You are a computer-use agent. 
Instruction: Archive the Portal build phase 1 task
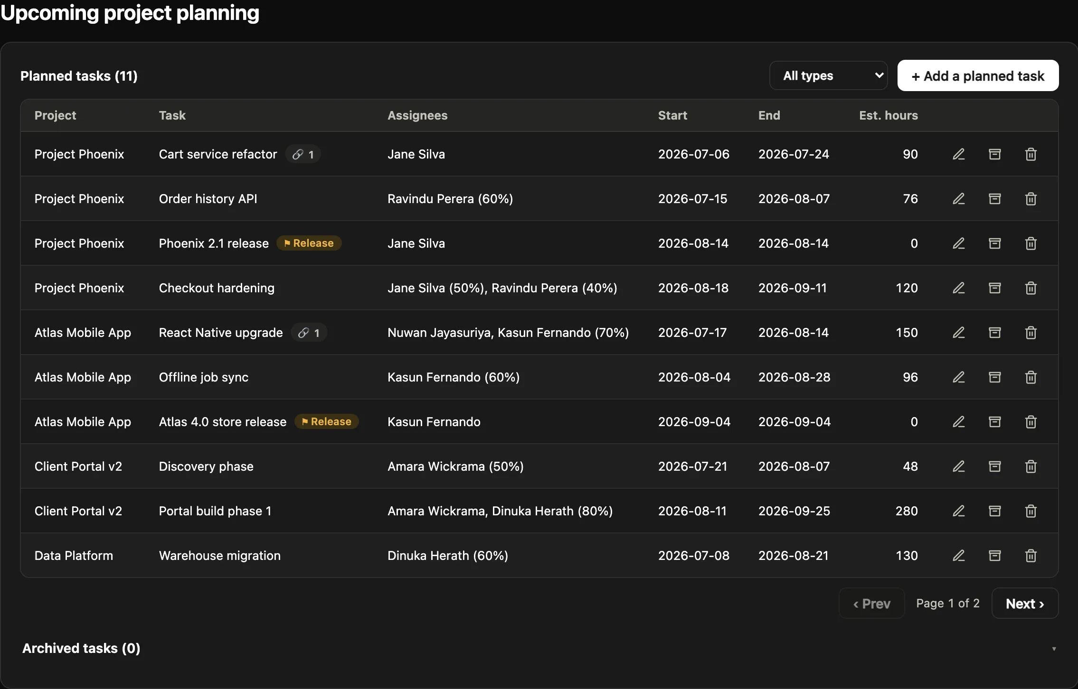(995, 511)
